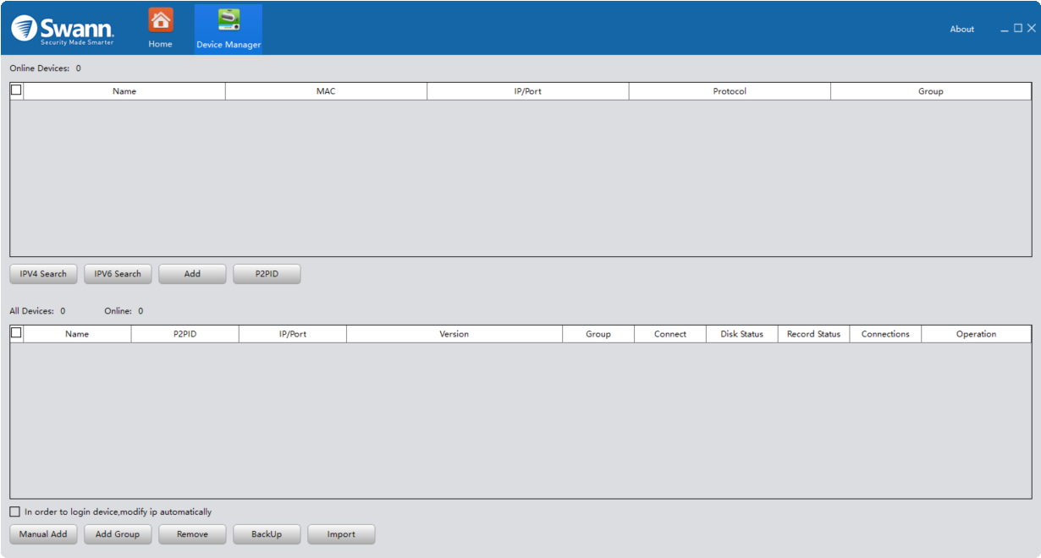Viewport: 1041px width, 558px height.
Task: Enable modify ip automatically option
Action: pos(15,511)
